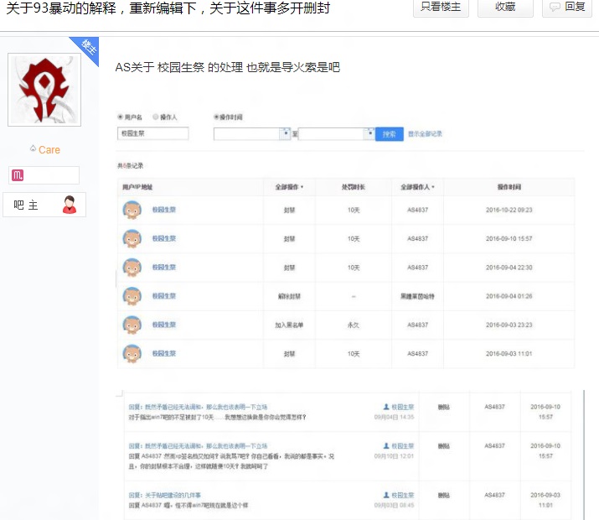This screenshot has width=599, height=520.
Task: Click the red 吧主 moderator person icon
Action: pyautogui.click(x=70, y=205)
